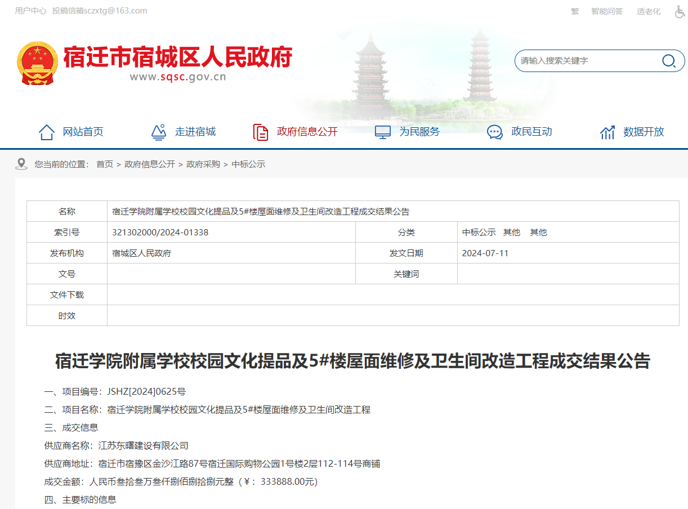
Task: Click the 时效 label cell
Action: point(67,316)
